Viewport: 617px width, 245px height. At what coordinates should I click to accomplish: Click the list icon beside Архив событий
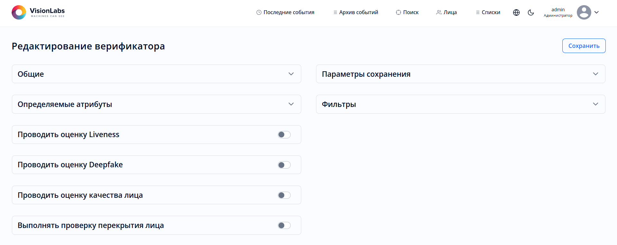(335, 13)
